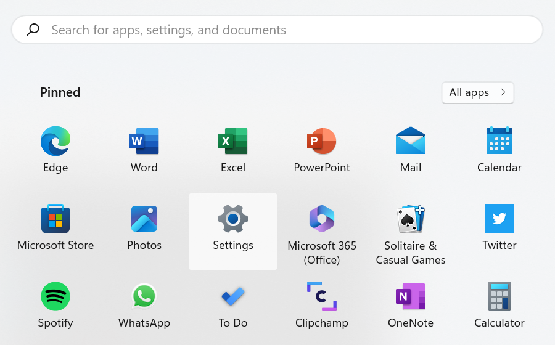Open the Settings gear icon
This screenshot has height=345, width=555.
coord(233,219)
